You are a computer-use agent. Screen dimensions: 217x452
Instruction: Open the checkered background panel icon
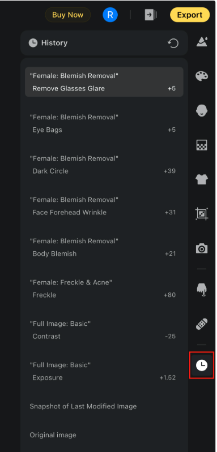(x=202, y=145)
